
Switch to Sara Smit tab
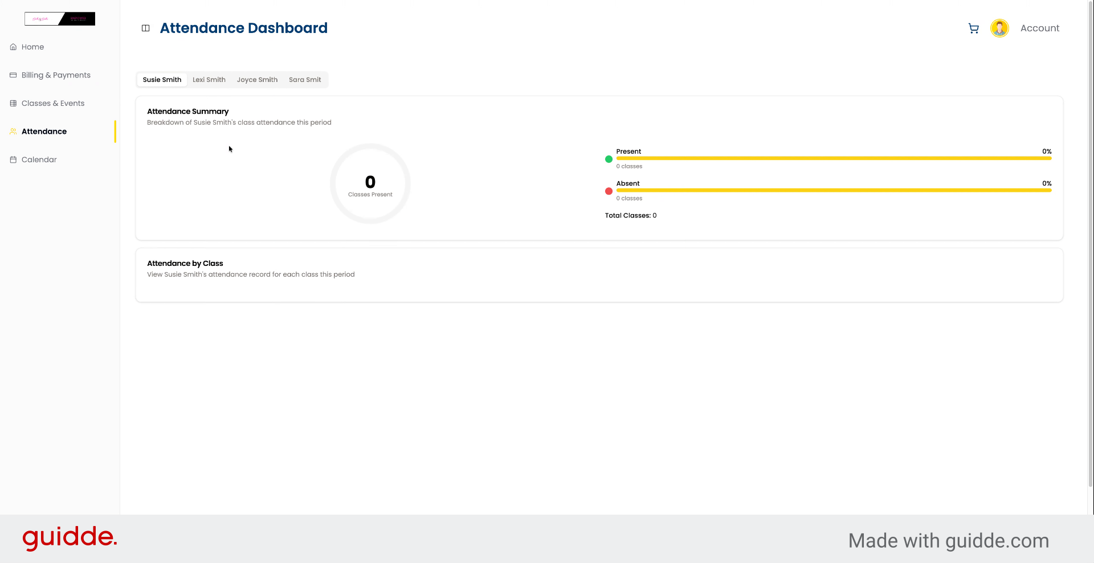coord(305,80)
